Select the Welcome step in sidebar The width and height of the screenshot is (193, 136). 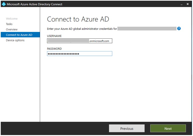tap(12, 19)
